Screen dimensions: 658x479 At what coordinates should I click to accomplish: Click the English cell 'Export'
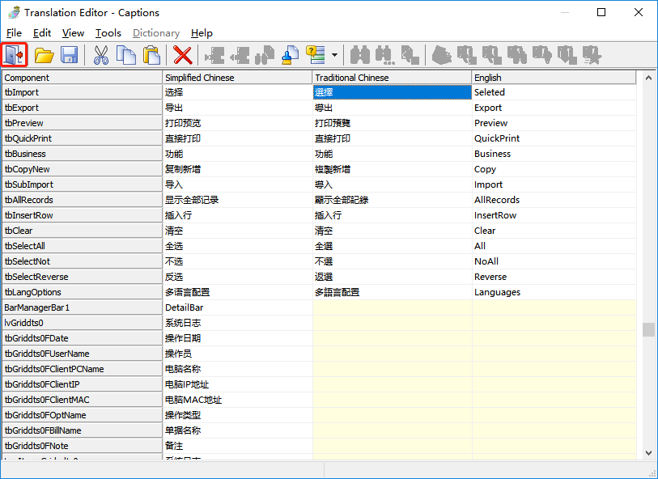(x=554, y=108)
